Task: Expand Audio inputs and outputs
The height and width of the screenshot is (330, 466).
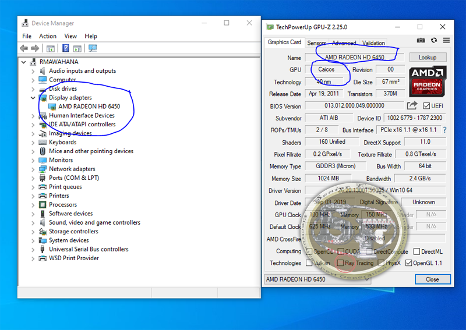Action: [x=33, y=71]
